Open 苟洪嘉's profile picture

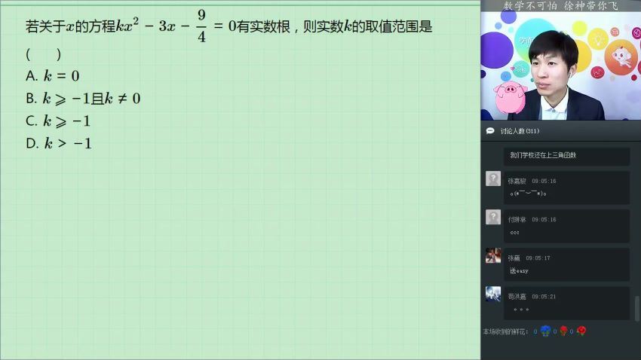tap(493, 294)
